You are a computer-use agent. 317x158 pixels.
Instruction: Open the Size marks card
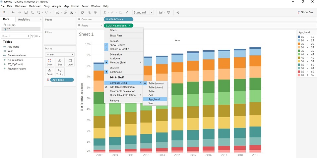coord(60,62)
